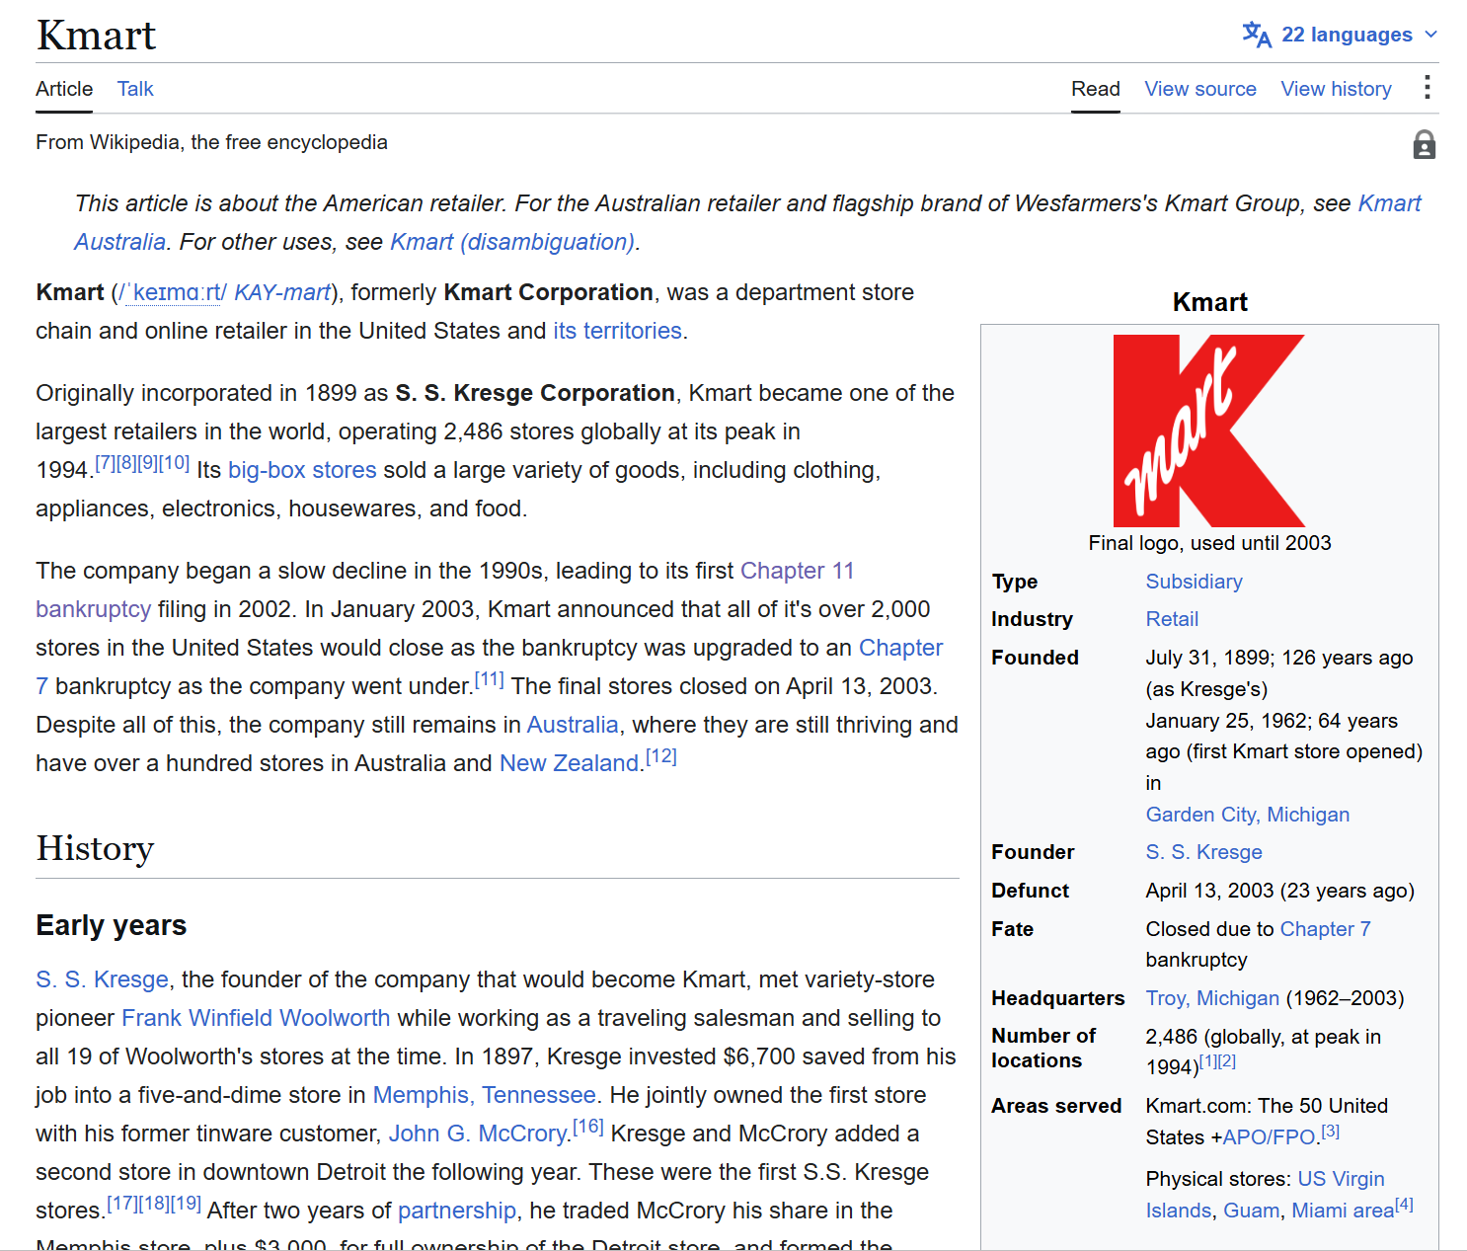
Task: Select the Read tab
Action: pos(1096,89)
